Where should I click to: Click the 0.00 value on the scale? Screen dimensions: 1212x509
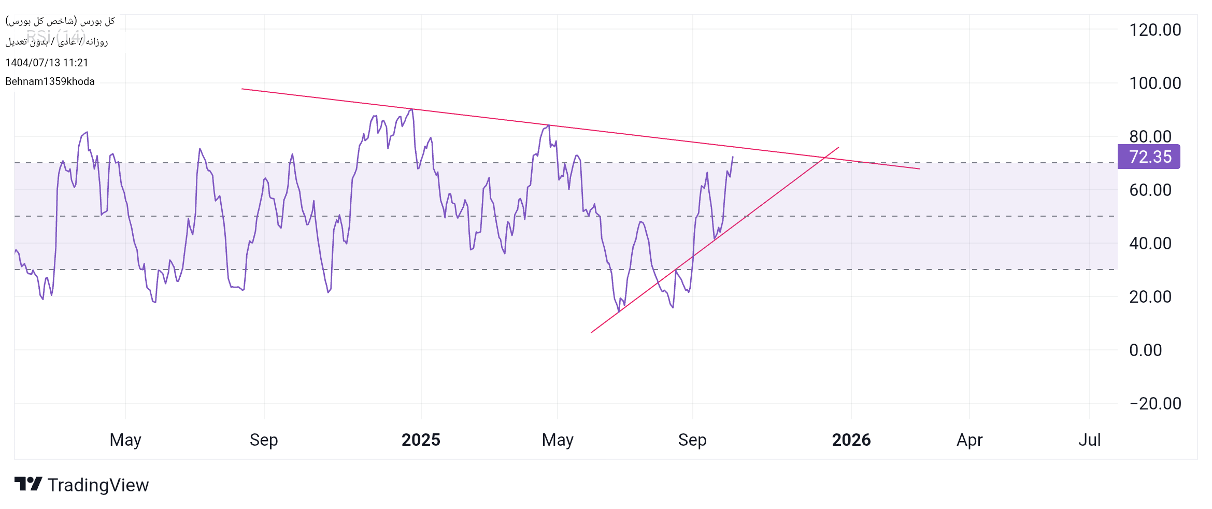(1145, 350)
